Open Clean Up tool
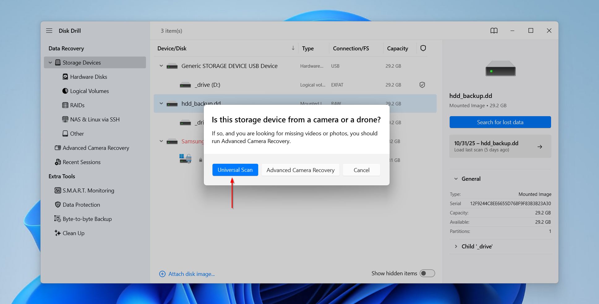The width and height of the screenshot is (599, 304). (x=73, y=233)
